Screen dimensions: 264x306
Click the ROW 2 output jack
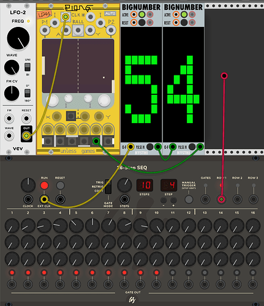(x=237, y=199)
